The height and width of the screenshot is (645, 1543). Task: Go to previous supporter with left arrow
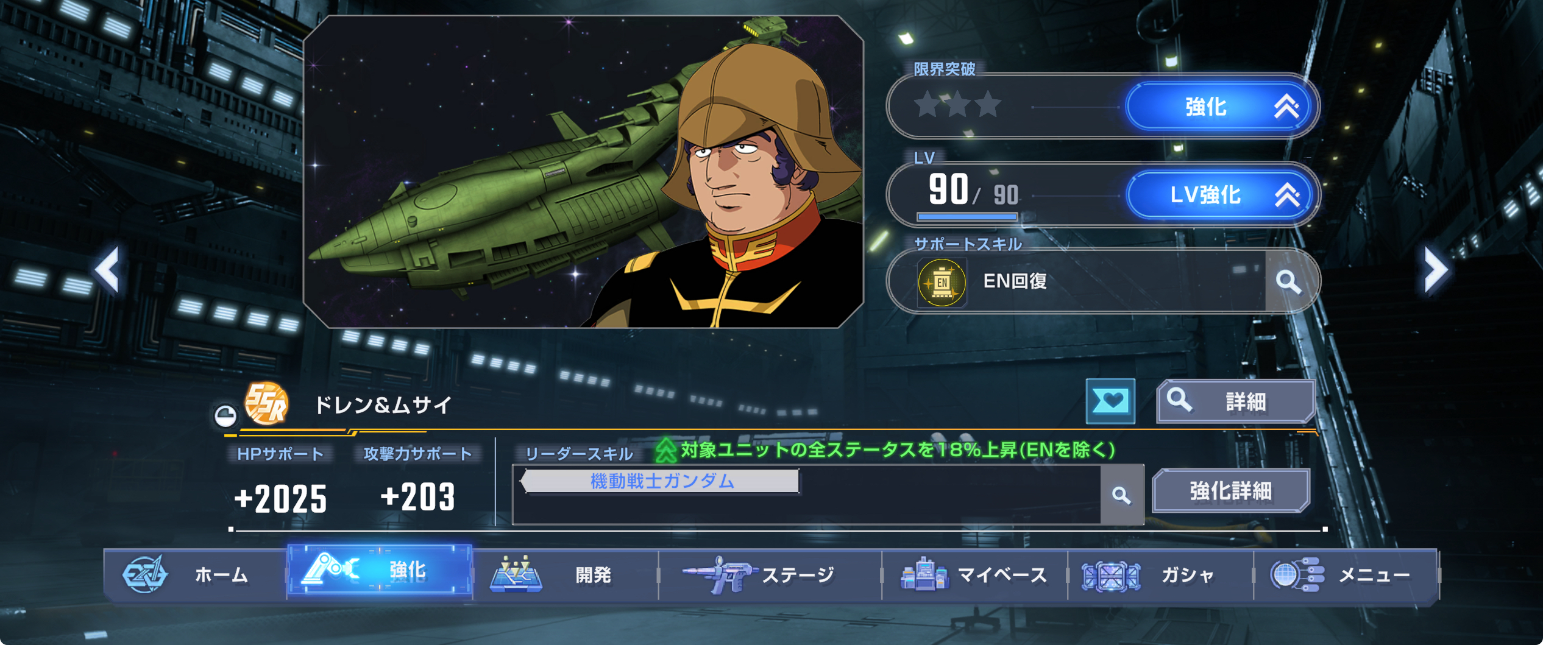(x=108, y=269)
